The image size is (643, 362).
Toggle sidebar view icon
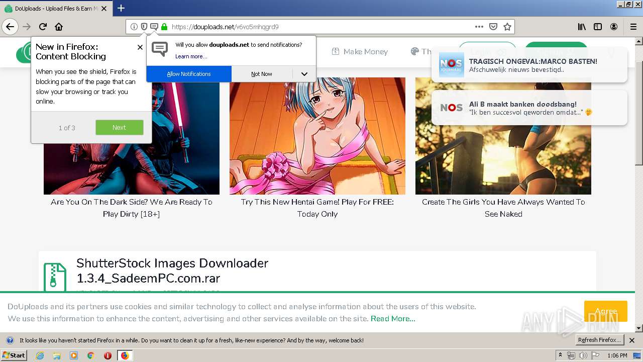[598, 27]
